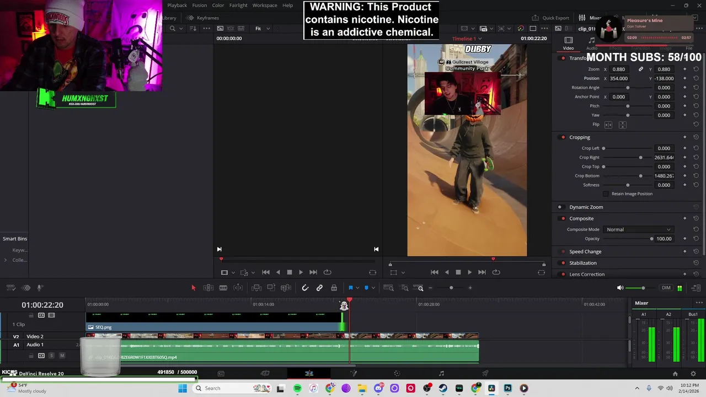Click the Position Y value field
Viewport: 706px width, 397px height.
664,79
